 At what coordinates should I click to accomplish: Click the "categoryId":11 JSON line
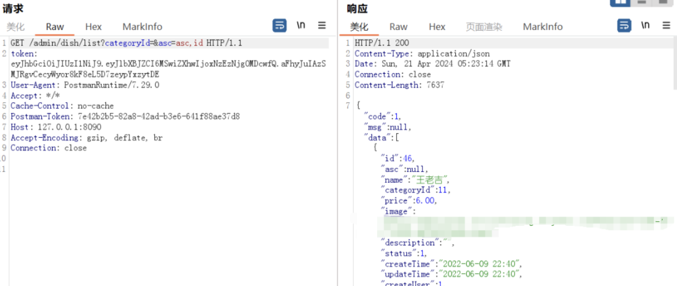point(415,190)
